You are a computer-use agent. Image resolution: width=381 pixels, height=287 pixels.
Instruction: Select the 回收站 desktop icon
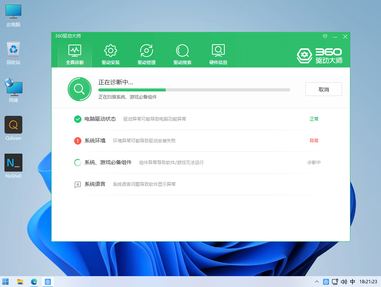13,53
